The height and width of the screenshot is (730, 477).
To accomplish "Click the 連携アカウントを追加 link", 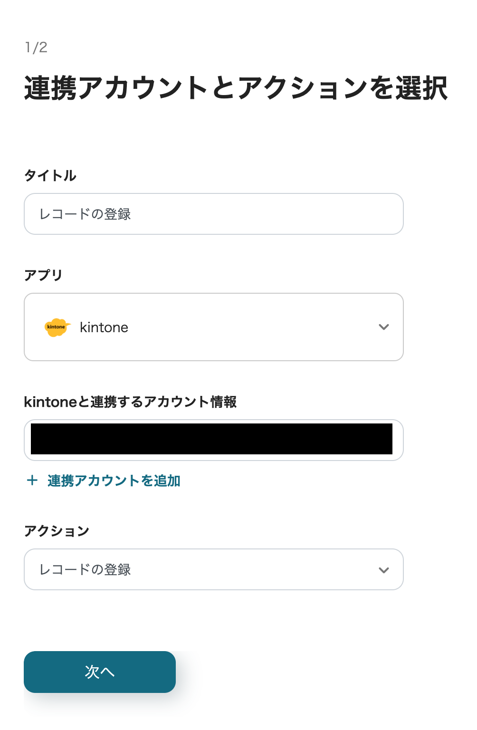I will point(114,480).
